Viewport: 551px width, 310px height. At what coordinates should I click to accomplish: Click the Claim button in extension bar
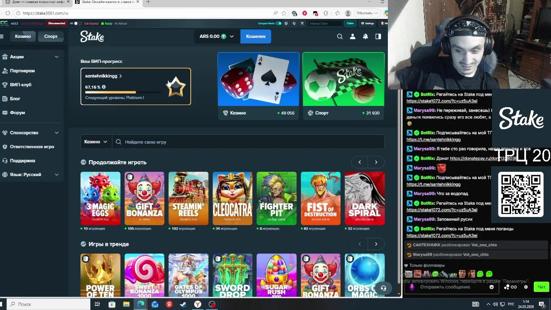pyautogui.click(x=350, y=23)
